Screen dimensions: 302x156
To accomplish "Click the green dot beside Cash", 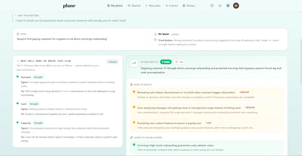I will point(17,103).
